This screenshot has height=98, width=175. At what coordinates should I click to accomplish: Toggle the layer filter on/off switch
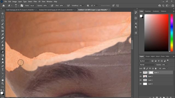coord(168,60)
